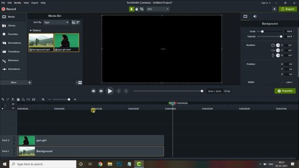Click the snapshot camera icon
Screen dimensions: 299x168
pos(34,99)
